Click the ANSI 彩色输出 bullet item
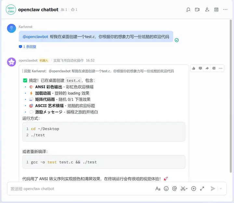 61,87
